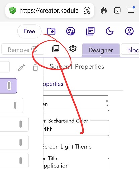
Task: Click the Screen Background Color field
Action: 76,128
